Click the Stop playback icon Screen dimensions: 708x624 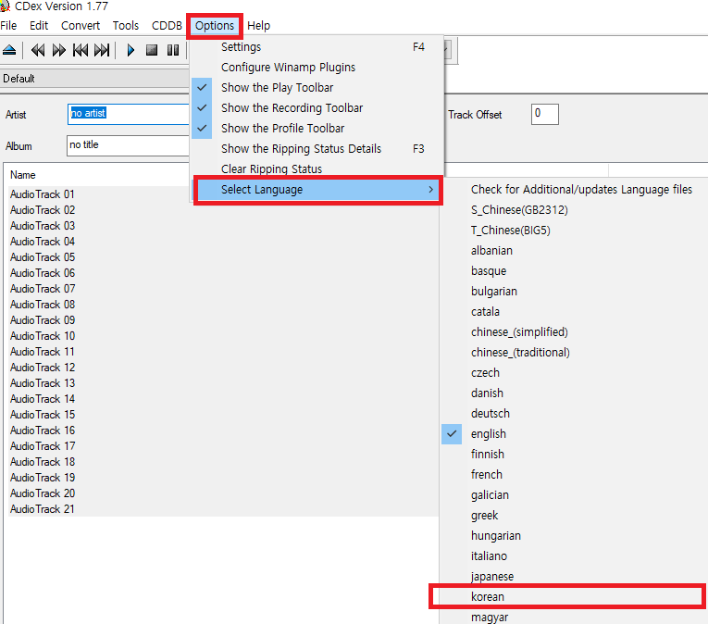[152, 50]
